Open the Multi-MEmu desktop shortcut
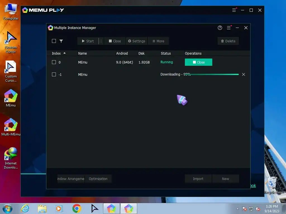 point(11,127)
